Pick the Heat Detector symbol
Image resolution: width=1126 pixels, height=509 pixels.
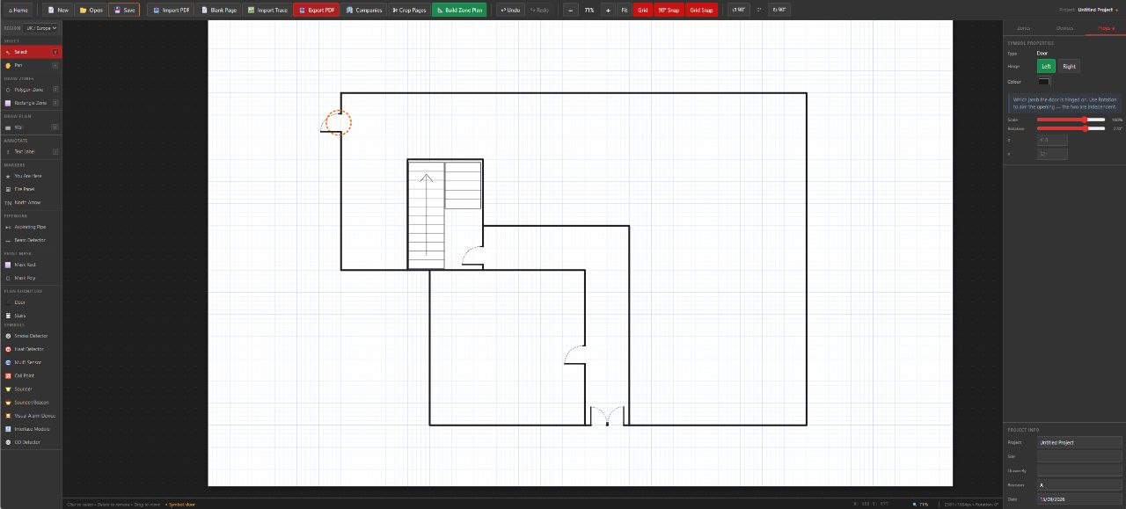31,349
